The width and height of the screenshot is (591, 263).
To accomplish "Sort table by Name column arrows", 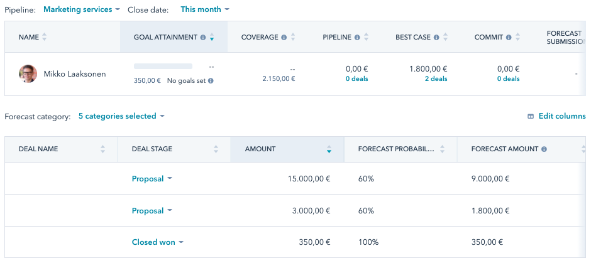I will [45, 38].
